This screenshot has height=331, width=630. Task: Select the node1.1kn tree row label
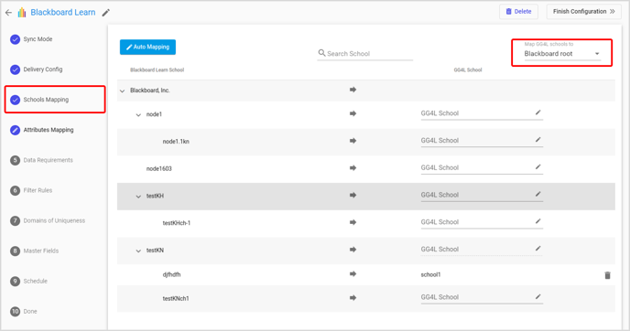[x=176, y=142]
